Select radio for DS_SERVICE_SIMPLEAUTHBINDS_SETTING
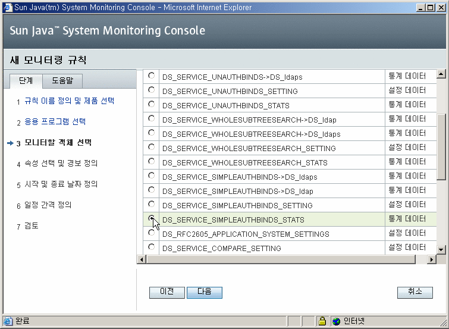The width and height of the screenshot is (449, 329). pos(151,204)
